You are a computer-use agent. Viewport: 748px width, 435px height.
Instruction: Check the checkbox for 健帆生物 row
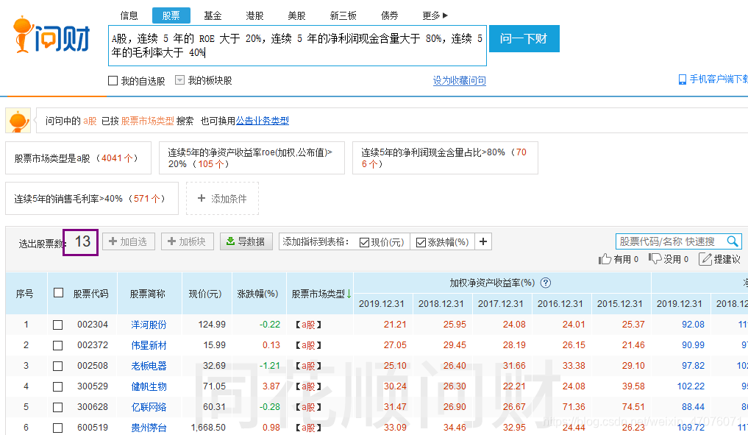[57, 386]
